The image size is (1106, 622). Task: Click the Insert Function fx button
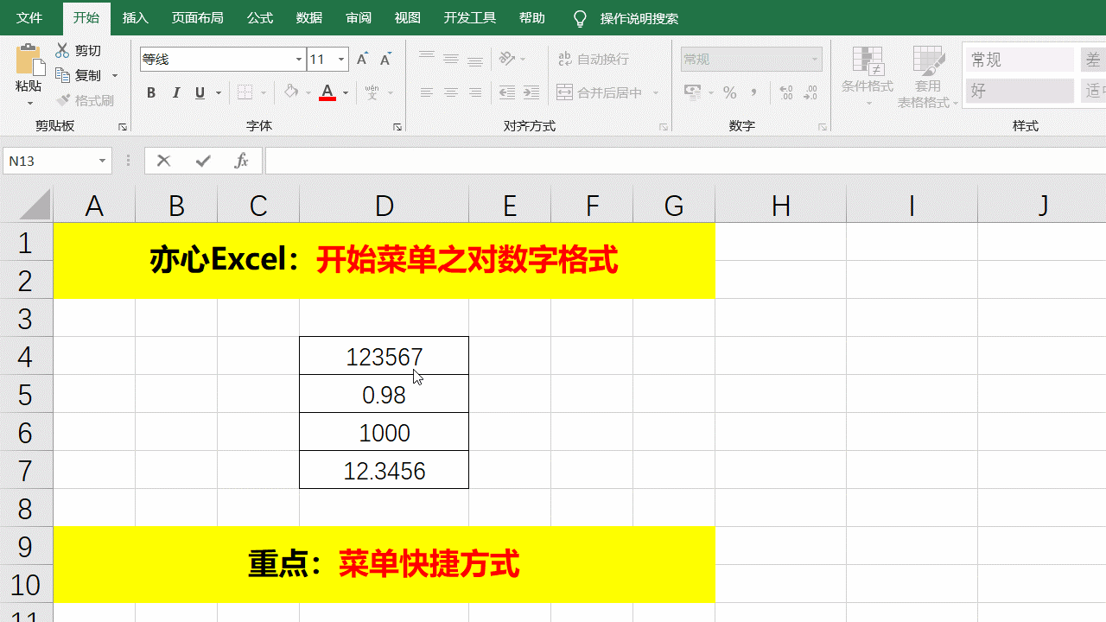tap(241, 161)
